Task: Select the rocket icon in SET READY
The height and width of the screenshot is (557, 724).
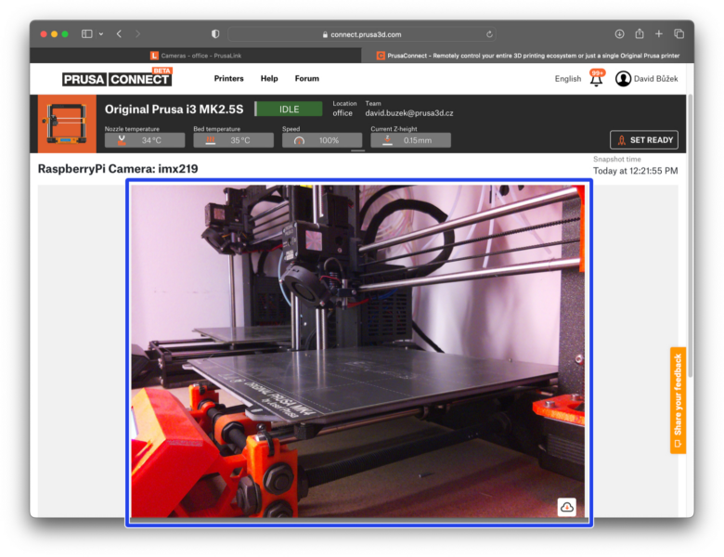Action: (x=622, y=140)
